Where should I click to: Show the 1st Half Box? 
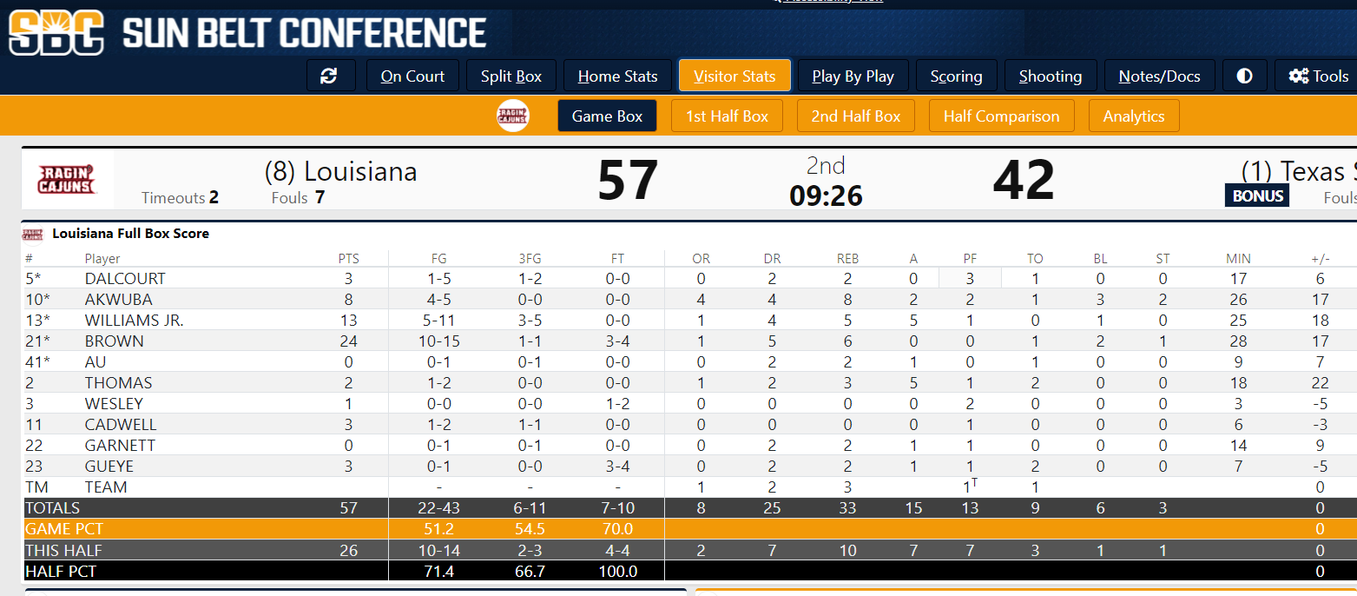(x=727, y=116)
